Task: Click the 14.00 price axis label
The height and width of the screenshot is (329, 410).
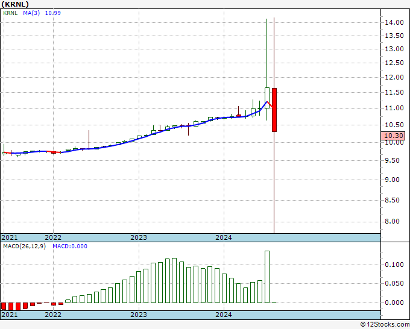Action: tap(394, 22)
